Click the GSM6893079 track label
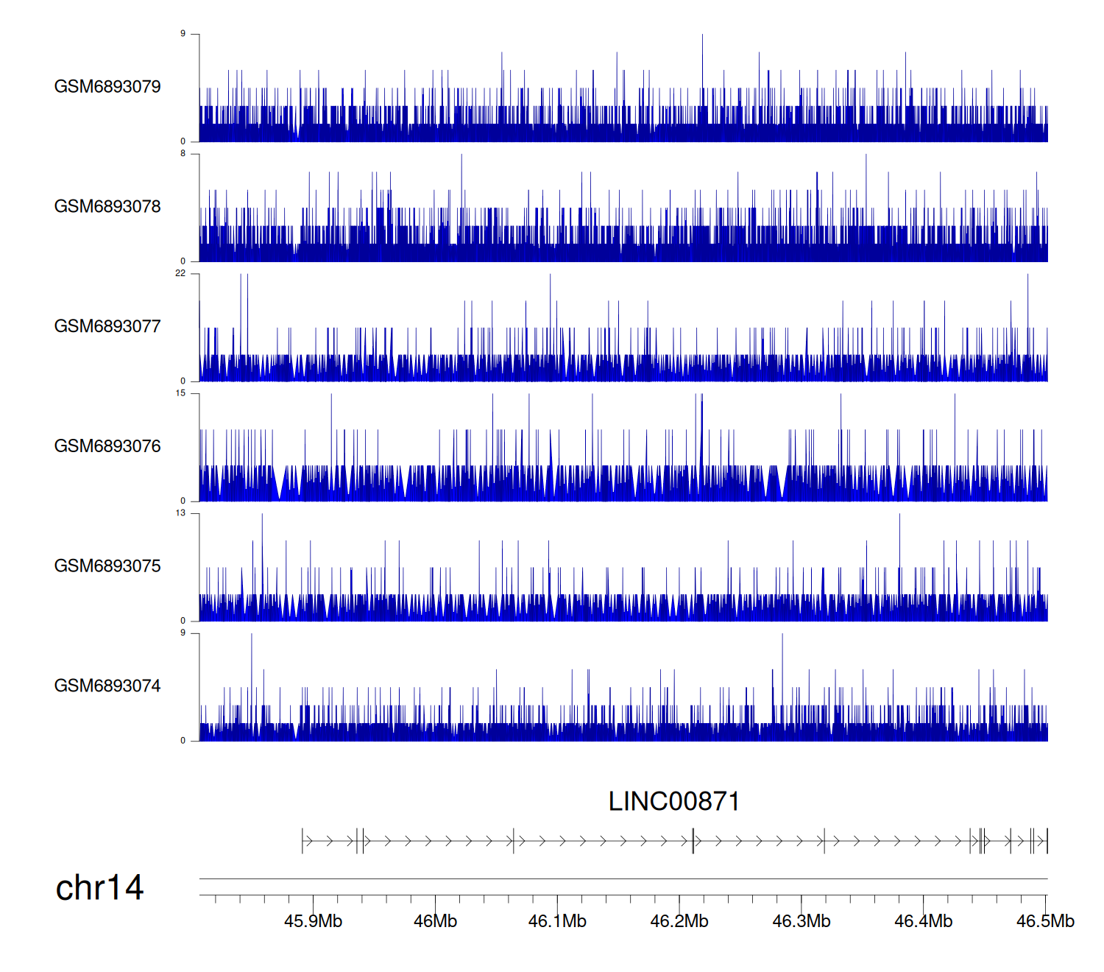The height and width of the screenshot is (972, 1104). click(107, 87)
